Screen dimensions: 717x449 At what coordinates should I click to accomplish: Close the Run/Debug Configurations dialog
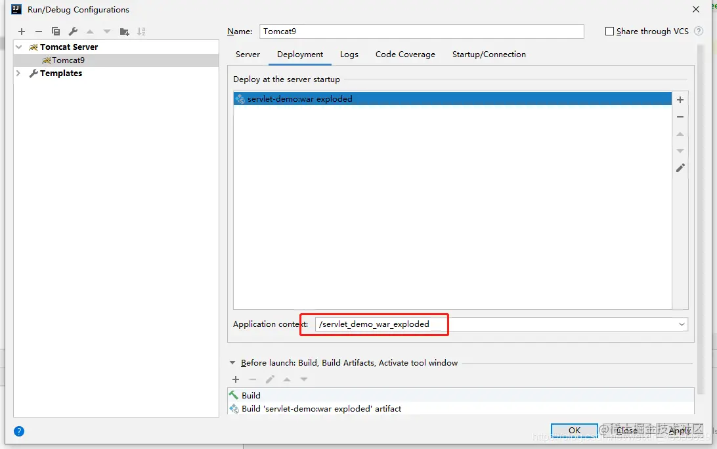[695, 9]
